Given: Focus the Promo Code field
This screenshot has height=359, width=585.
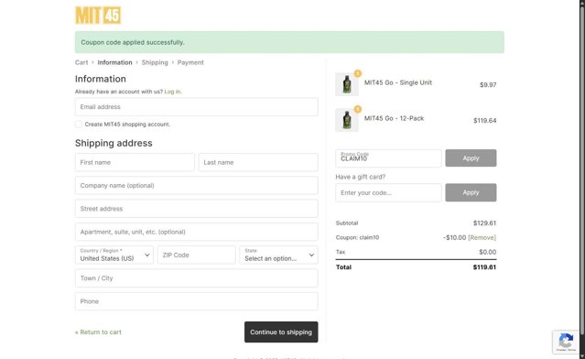Looking at the screenshot, I should pos(388,158).
